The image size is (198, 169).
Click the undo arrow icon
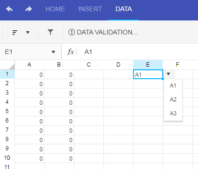pyautogui.click(x=9, y=9)
